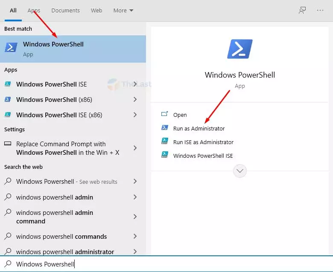Open Replace Command Prompt with PowerShell setting
333x272 pixels.
[73, 148]
